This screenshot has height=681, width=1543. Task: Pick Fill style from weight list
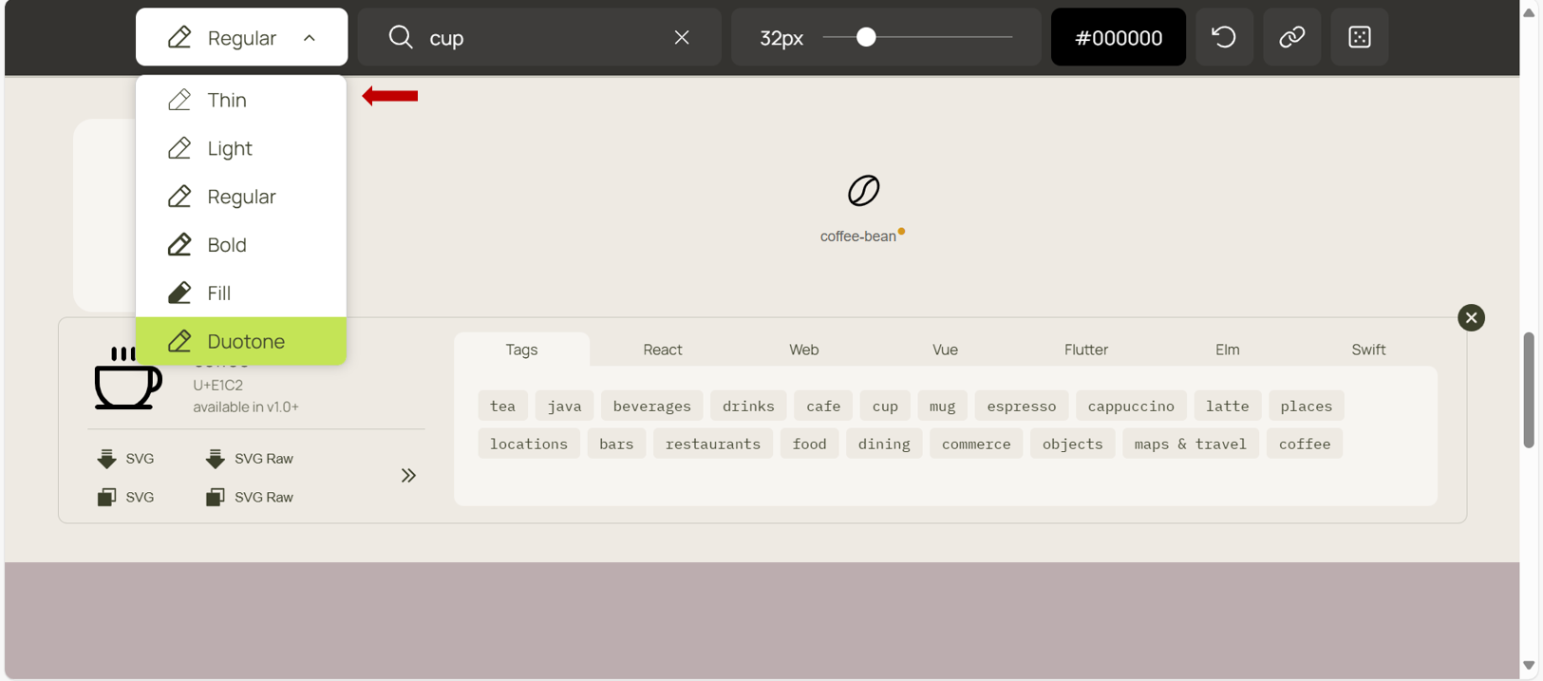coord(218,293)
